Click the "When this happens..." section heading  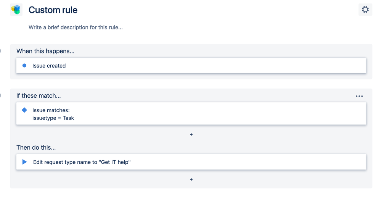click(45, 51)
